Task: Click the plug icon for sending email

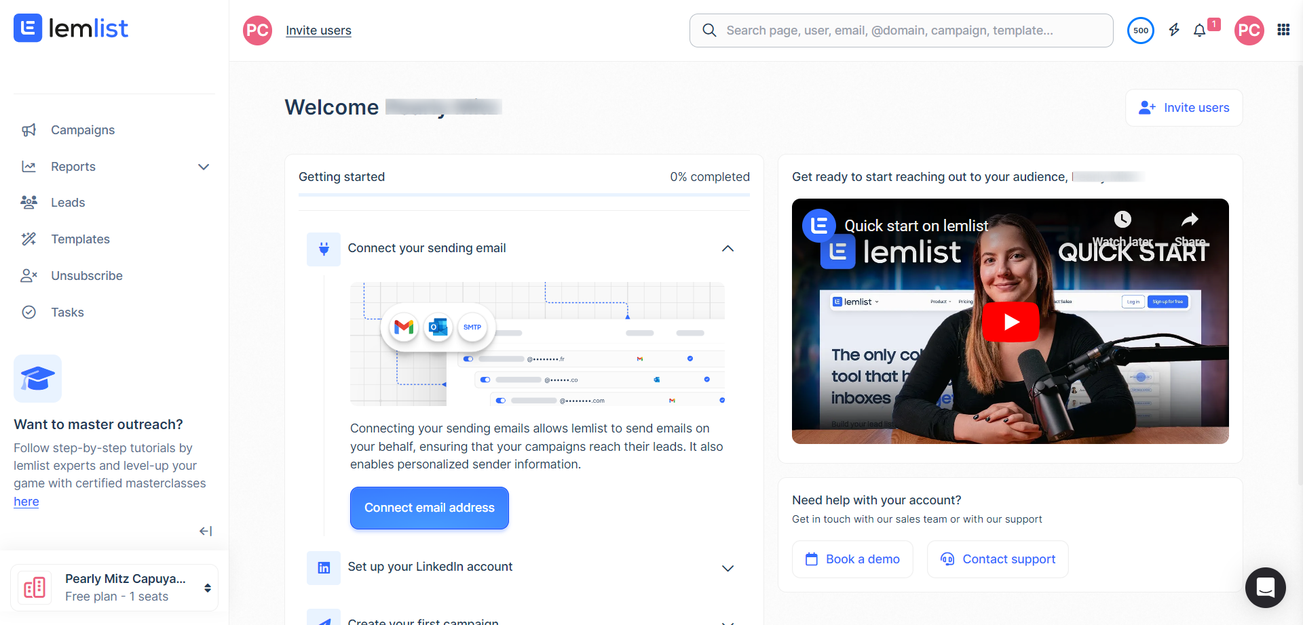Action: [324, 249]
